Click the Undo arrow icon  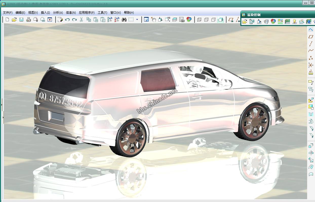point(67,19)
